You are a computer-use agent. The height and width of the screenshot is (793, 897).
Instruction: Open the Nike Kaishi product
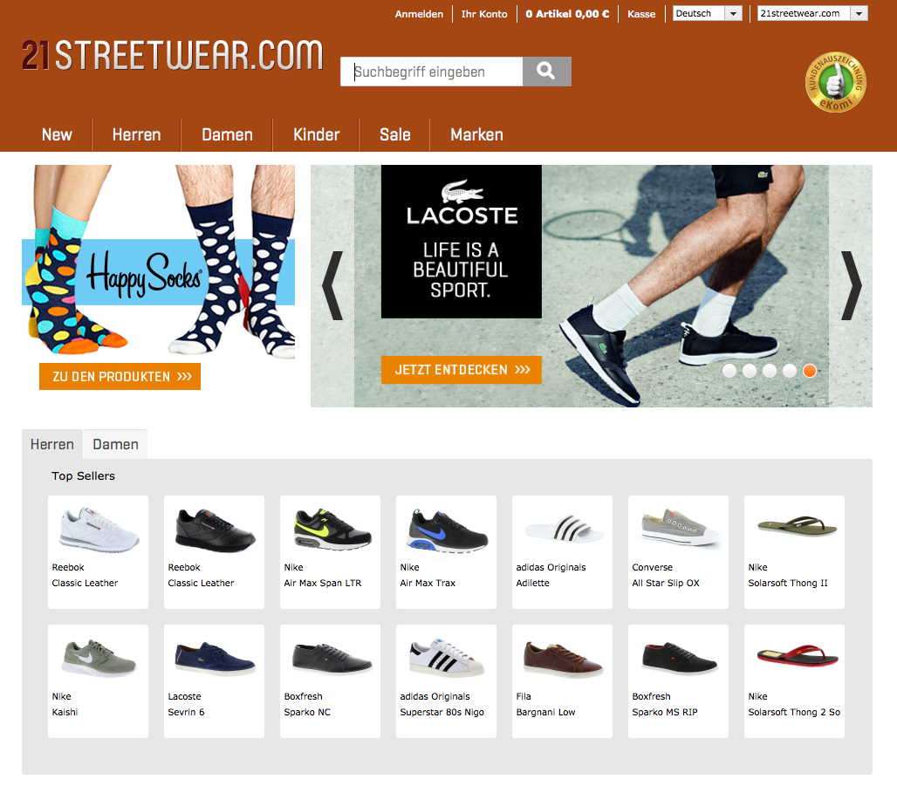98,681
